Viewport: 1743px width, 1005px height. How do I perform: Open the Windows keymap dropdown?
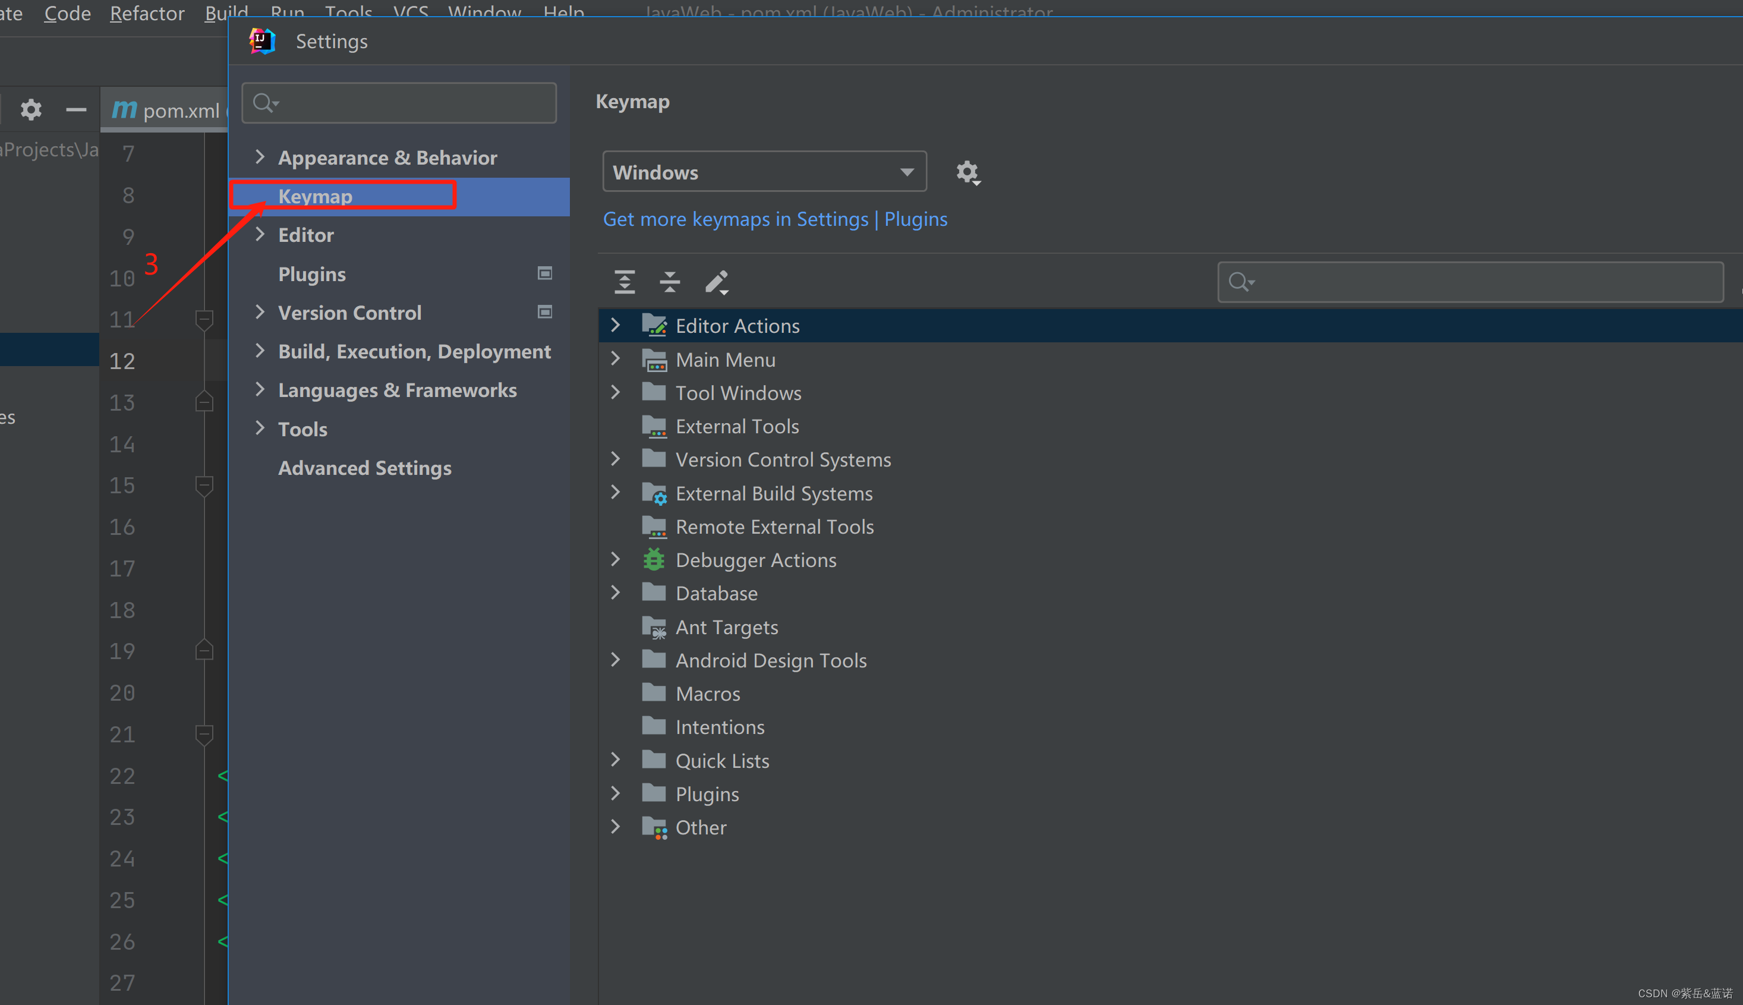coord(764,172)
